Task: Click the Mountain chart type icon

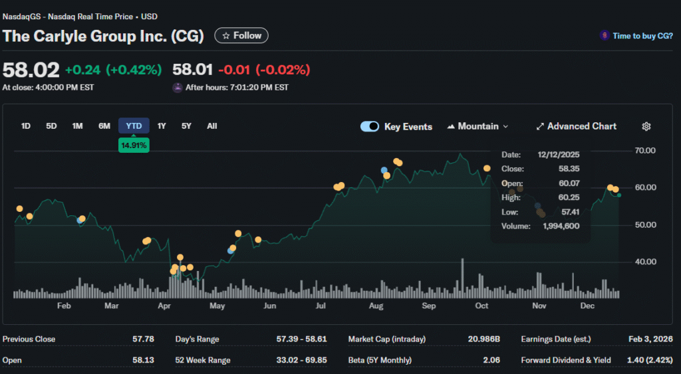Action: (x=451, y=126)
